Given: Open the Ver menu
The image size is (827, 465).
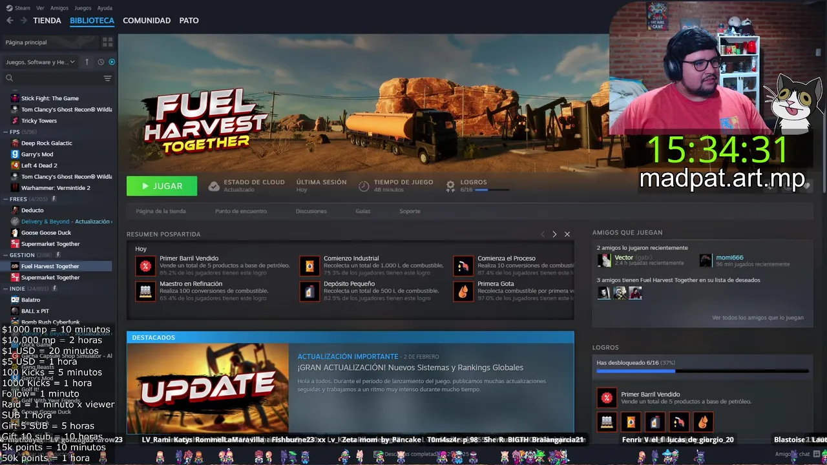Looking at the screenshot, I should click(40, 8).
